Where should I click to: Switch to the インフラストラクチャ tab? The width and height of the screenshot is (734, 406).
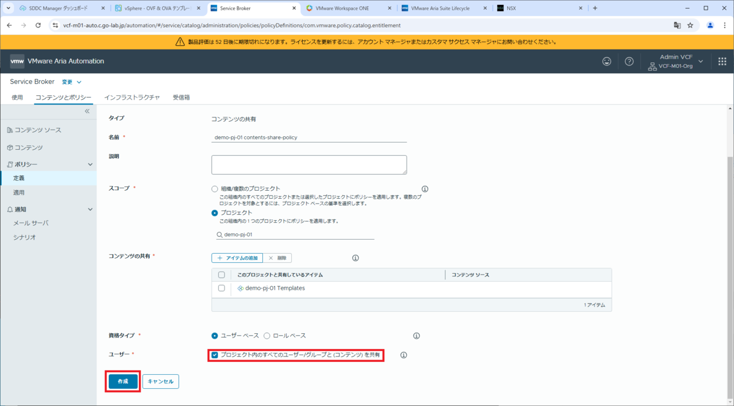coord(132,97)
